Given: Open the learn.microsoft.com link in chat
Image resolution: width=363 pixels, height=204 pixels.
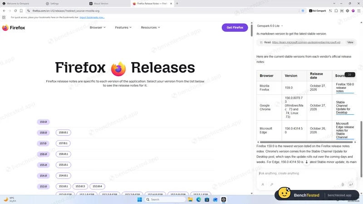Looking at the screenshot, I should (x=306, y=42).
